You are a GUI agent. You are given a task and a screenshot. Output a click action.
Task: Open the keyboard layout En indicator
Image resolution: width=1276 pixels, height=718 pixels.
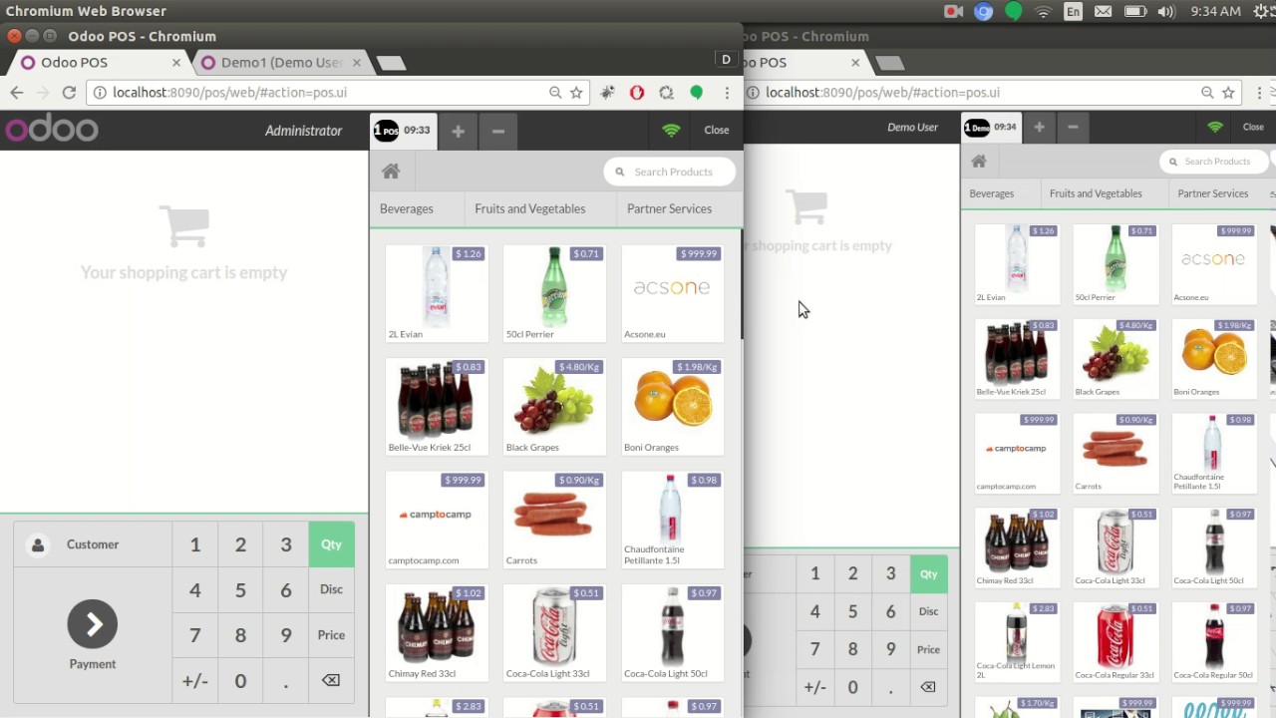tap(1073, 11)
